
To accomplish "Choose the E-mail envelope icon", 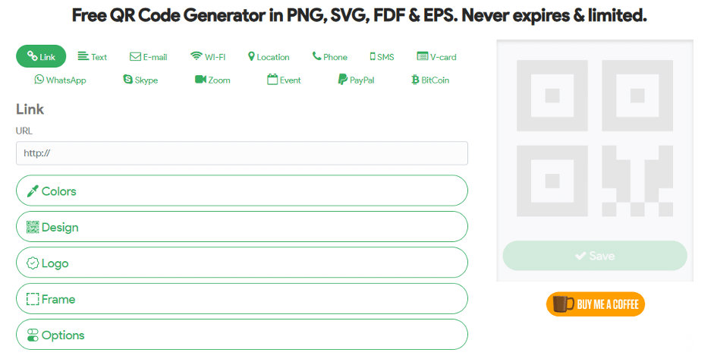I will click(135, 56).
